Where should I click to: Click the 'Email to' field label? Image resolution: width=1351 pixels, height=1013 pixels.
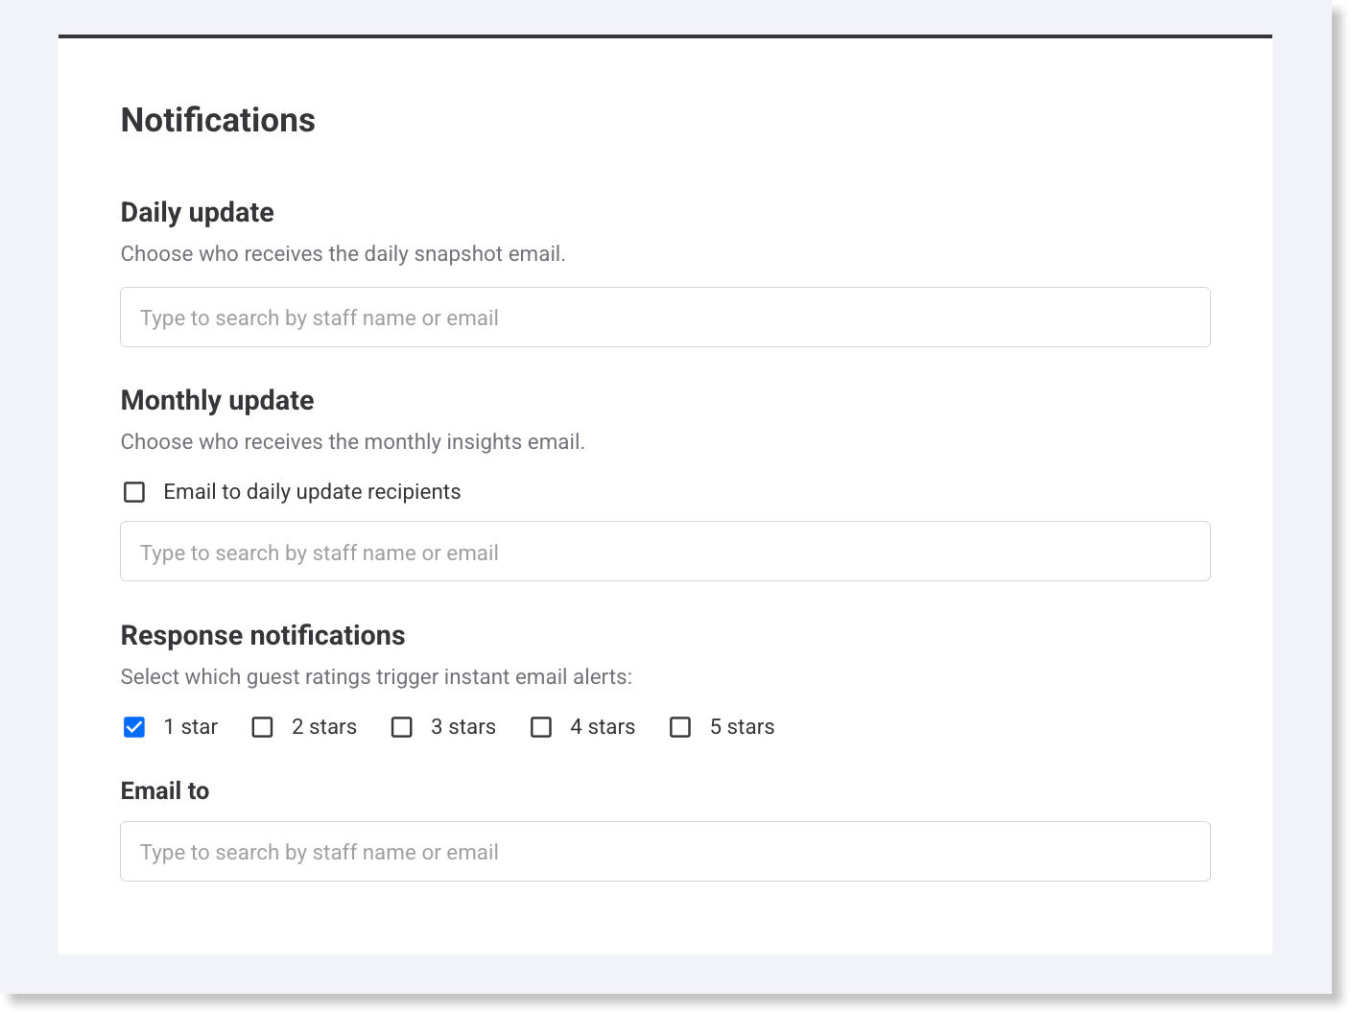tap(165, 790)
